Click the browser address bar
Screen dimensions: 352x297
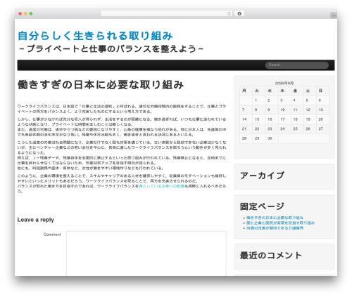tap(167, 14)
